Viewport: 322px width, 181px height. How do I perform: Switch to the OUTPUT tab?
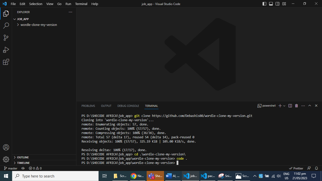[106, 106]
